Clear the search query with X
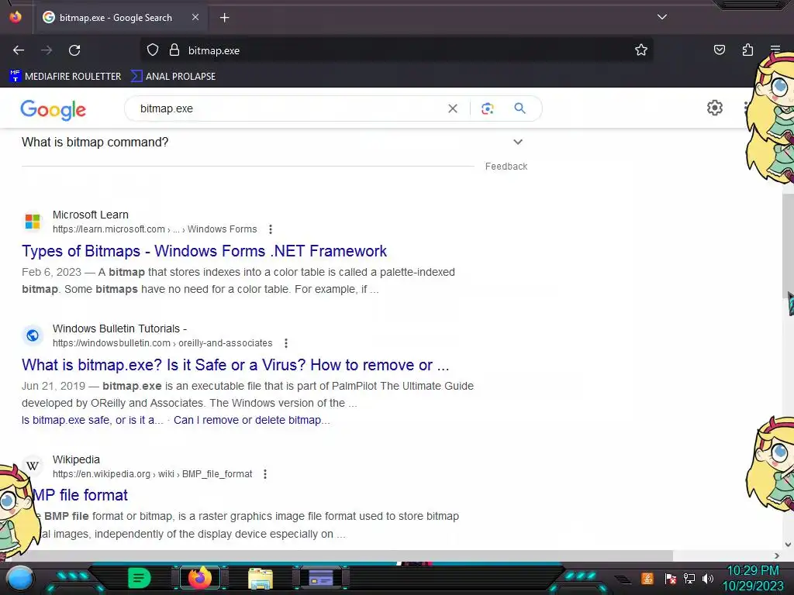794x595 pixels. pyautogui.click(x=453, y=108)
